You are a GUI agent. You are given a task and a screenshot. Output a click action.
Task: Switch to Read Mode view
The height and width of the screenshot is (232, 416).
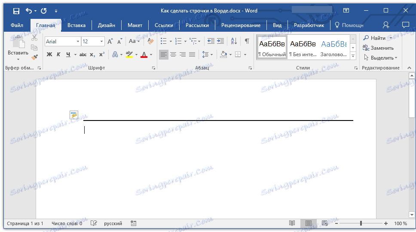pyautogui.click(x=292, y=223)
